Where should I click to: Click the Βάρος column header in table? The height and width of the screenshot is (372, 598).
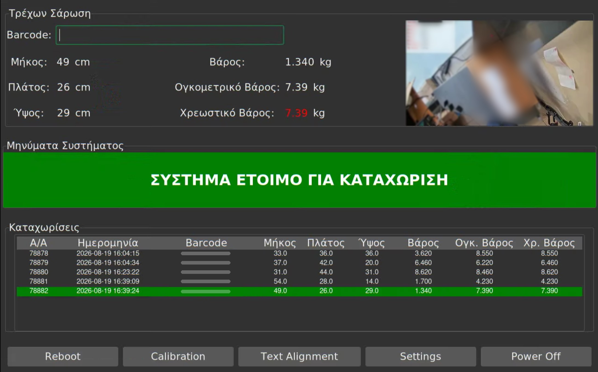coord(423,243)
